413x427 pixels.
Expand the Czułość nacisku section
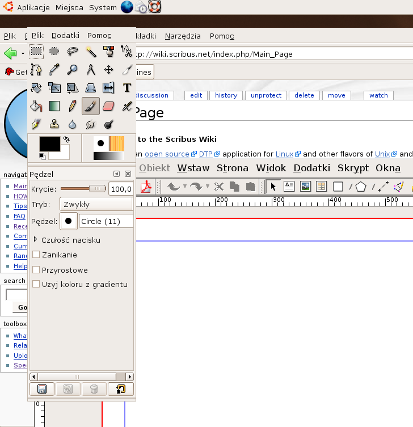[36, 240]
